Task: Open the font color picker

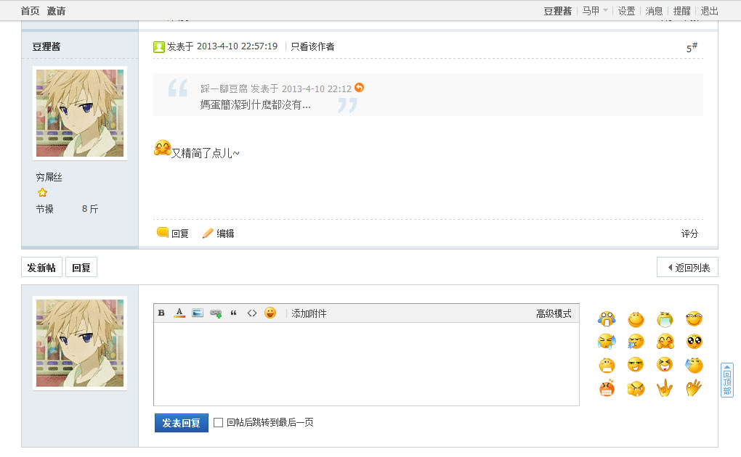Action: click(x=179, y=313)
